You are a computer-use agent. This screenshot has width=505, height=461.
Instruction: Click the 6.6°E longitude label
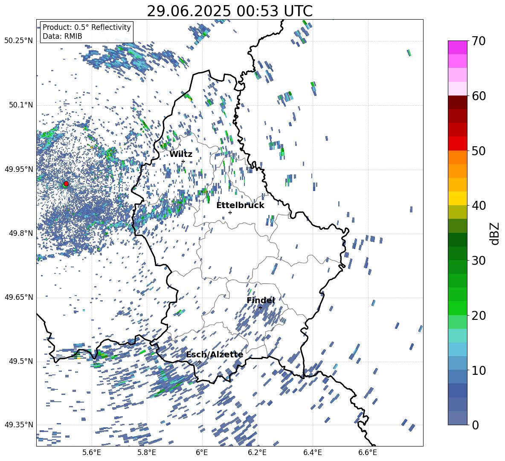(368, 452)
